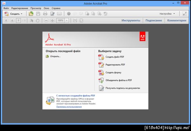This screenshot has height=131, width=191.
Task: Select the Hand pan tool
Action: coord(38,20)
